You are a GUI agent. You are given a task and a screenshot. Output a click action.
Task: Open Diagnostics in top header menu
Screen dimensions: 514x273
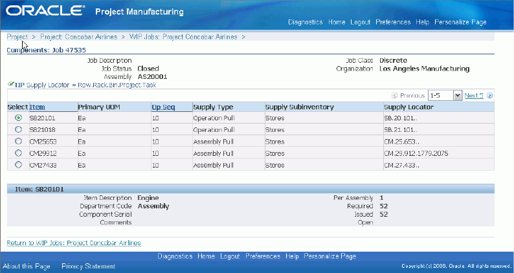[x=305, y=22]
